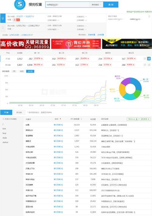
Task: Click the PC total keyword count 1,012
Action: (x=20, y=59)
